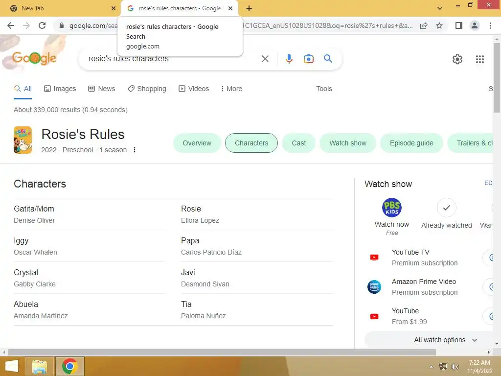Click the address bar URL
The height and width of the screenshot is (376, 501).
[x=241, y=25]
